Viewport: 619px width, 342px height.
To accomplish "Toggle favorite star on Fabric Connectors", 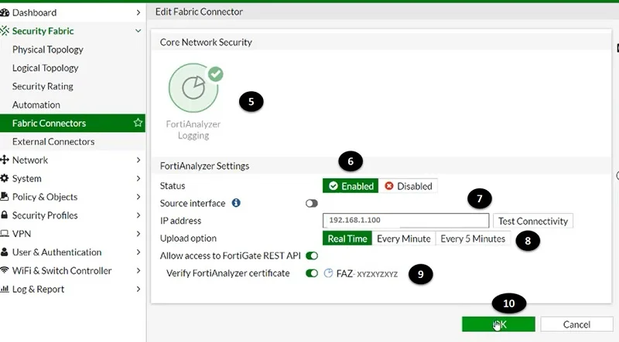I will (x=138, y=123).
